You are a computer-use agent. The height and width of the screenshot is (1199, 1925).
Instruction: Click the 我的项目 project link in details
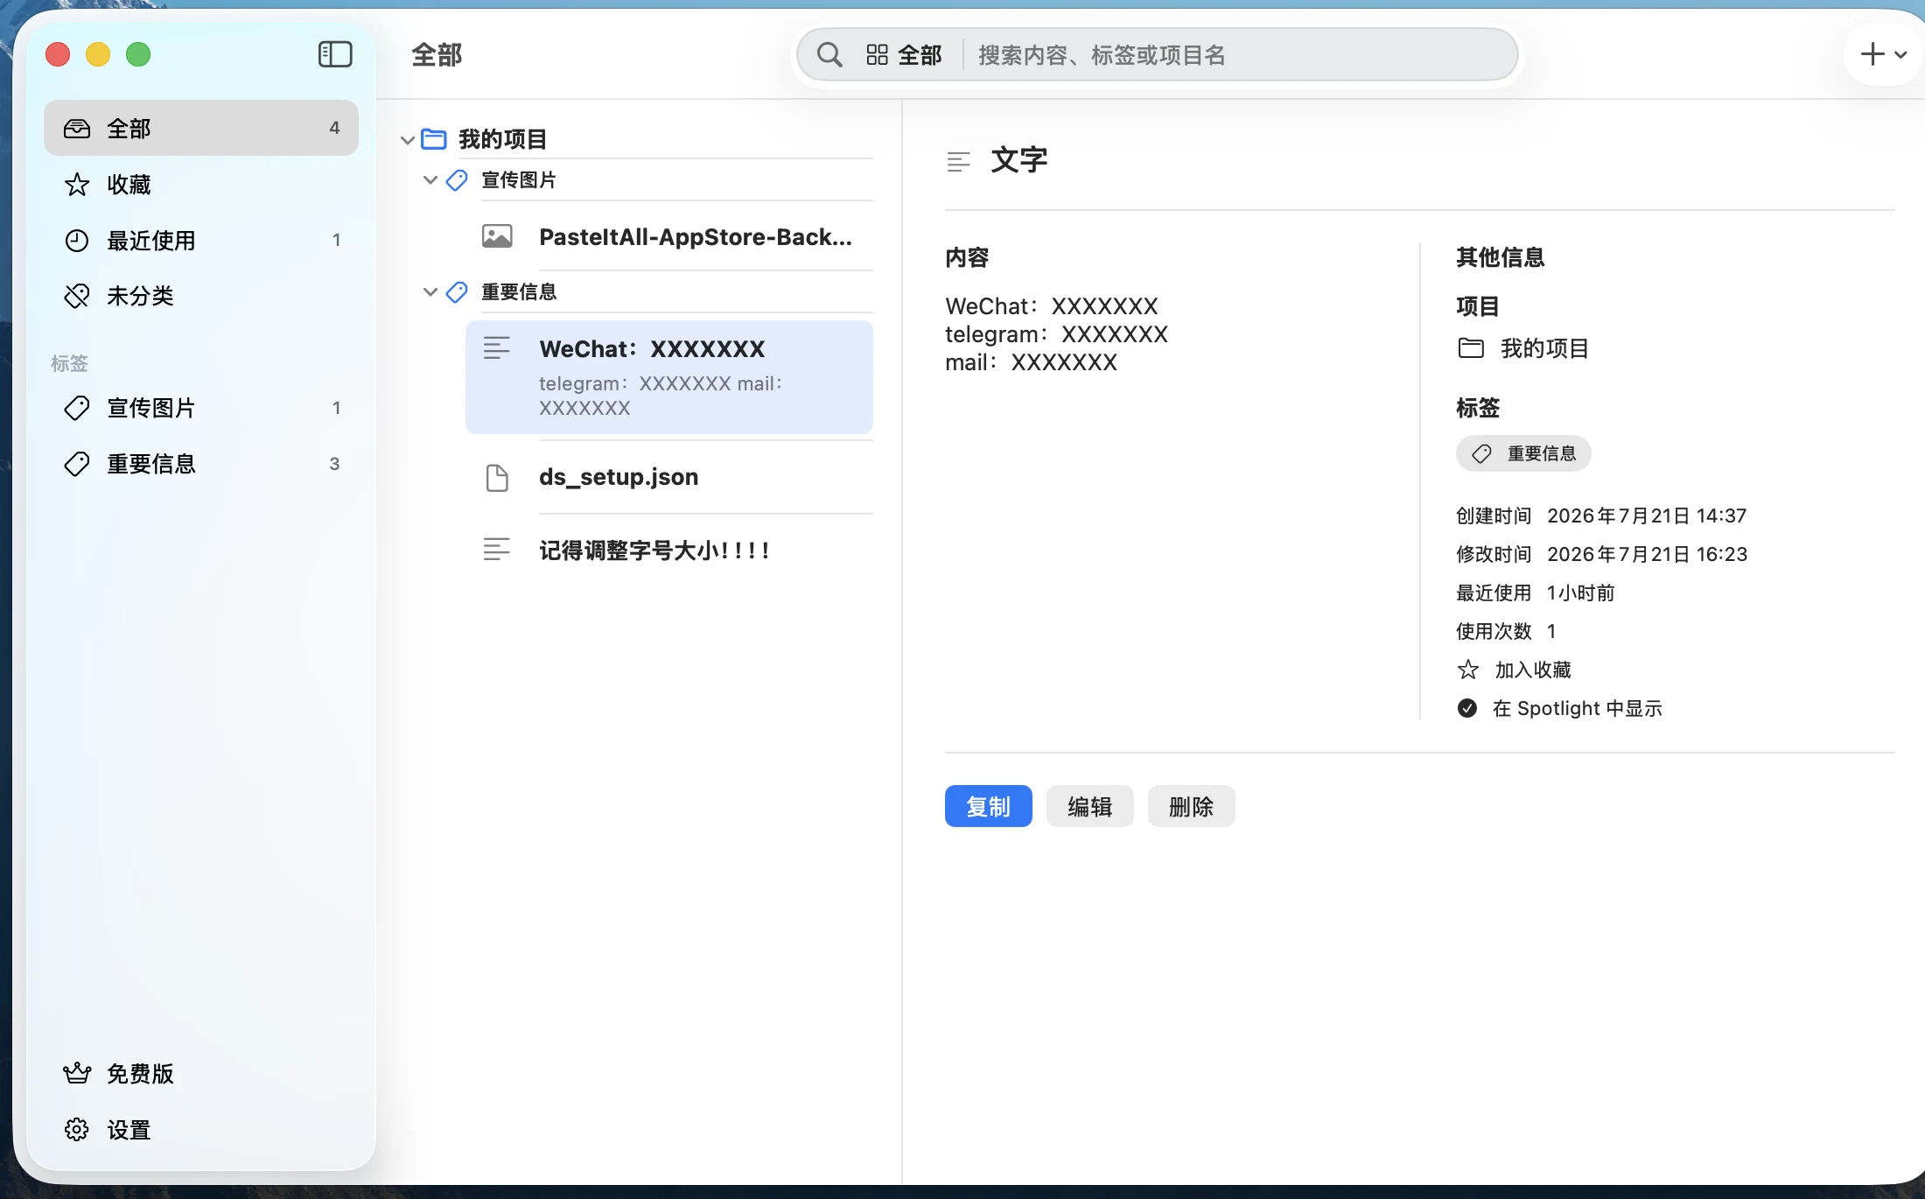tap(1523, 348)
